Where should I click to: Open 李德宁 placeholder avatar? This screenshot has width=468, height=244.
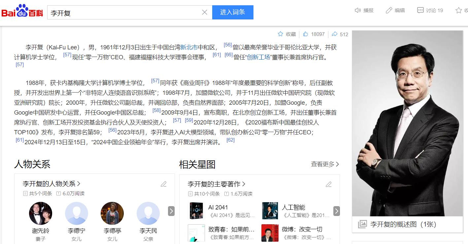point(77,213)
